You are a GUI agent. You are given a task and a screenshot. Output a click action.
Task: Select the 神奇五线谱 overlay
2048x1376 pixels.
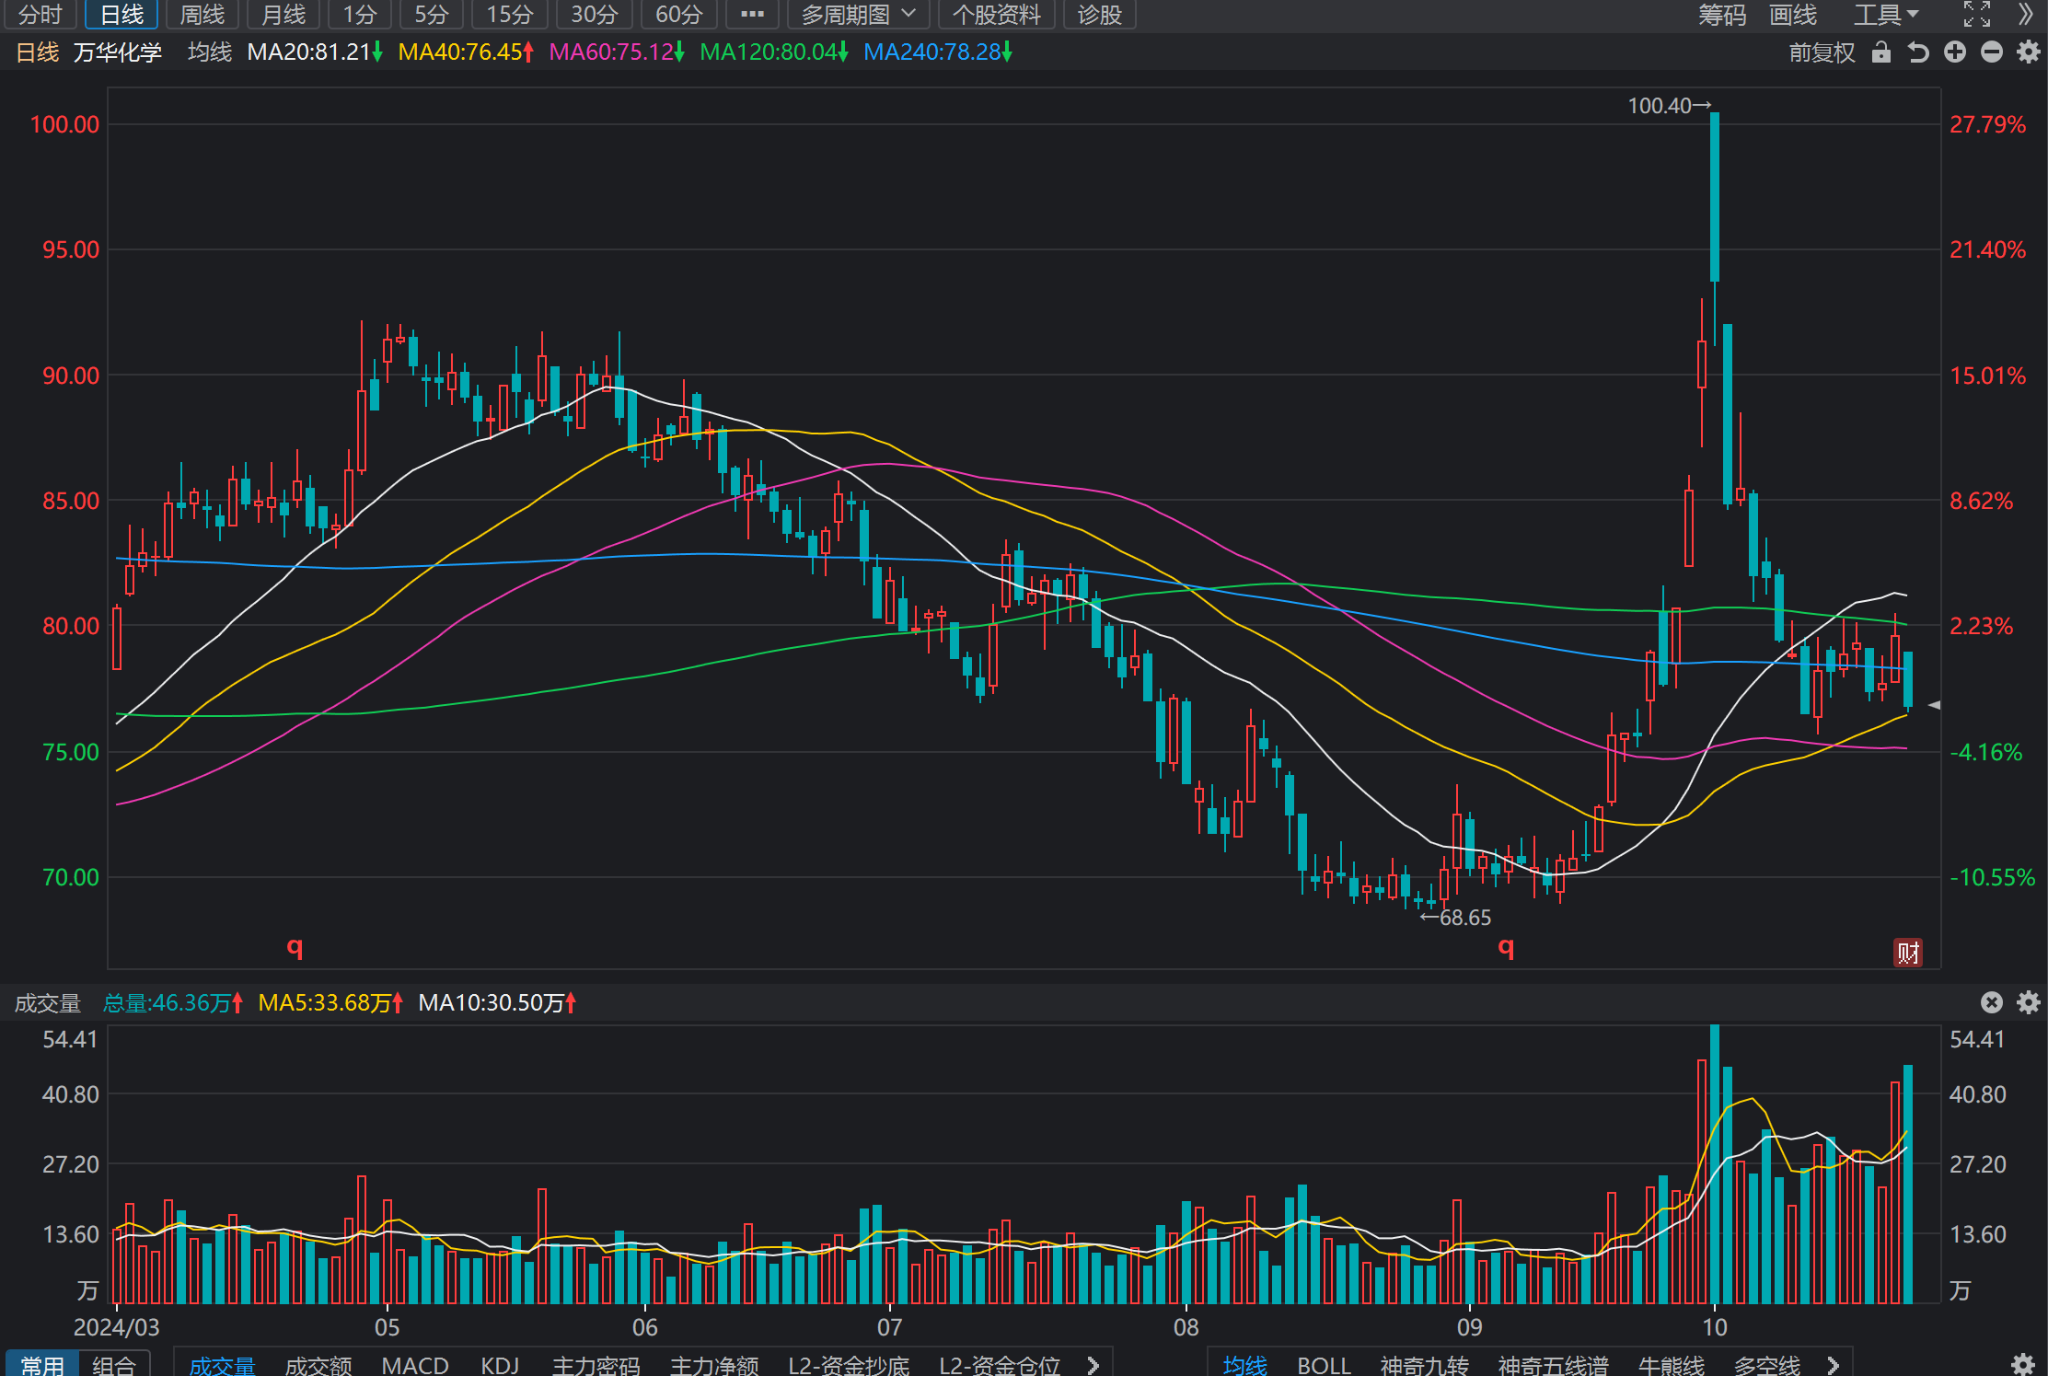click(x=1553, y=1364)
